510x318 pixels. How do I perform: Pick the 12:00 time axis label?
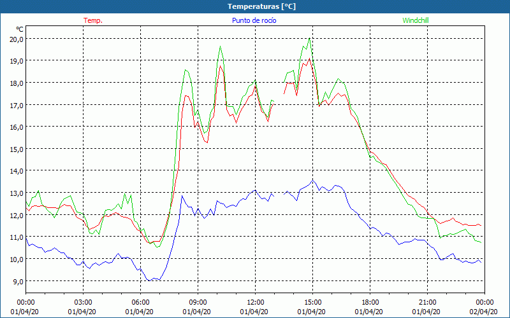(256, 302)
